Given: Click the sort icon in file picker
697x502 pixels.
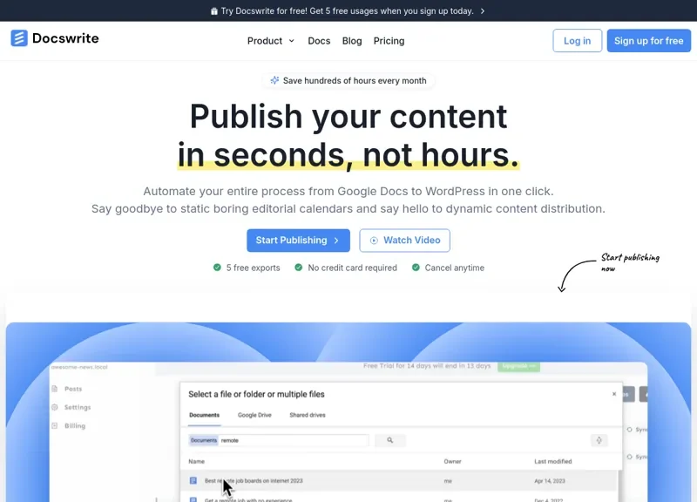Looking at the screenshot, I should point(599,440).
